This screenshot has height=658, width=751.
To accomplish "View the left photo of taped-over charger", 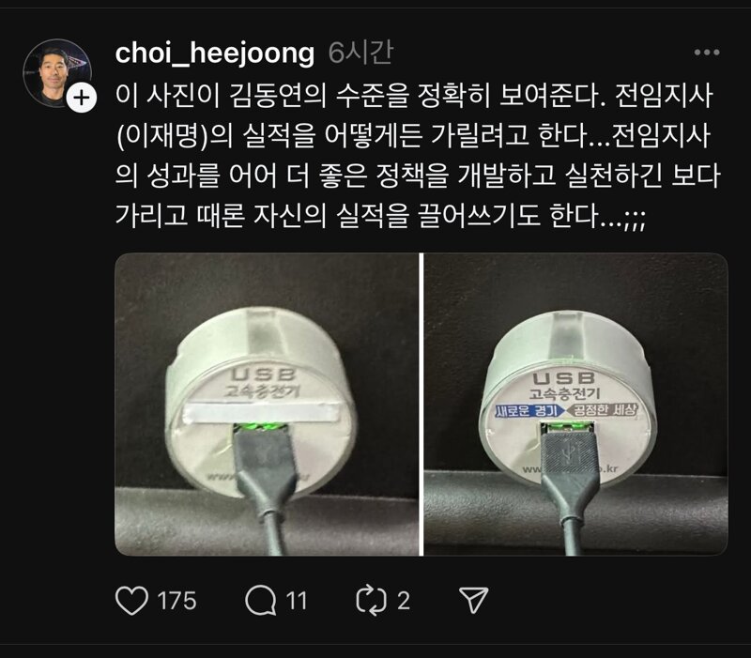I will 267,405.
